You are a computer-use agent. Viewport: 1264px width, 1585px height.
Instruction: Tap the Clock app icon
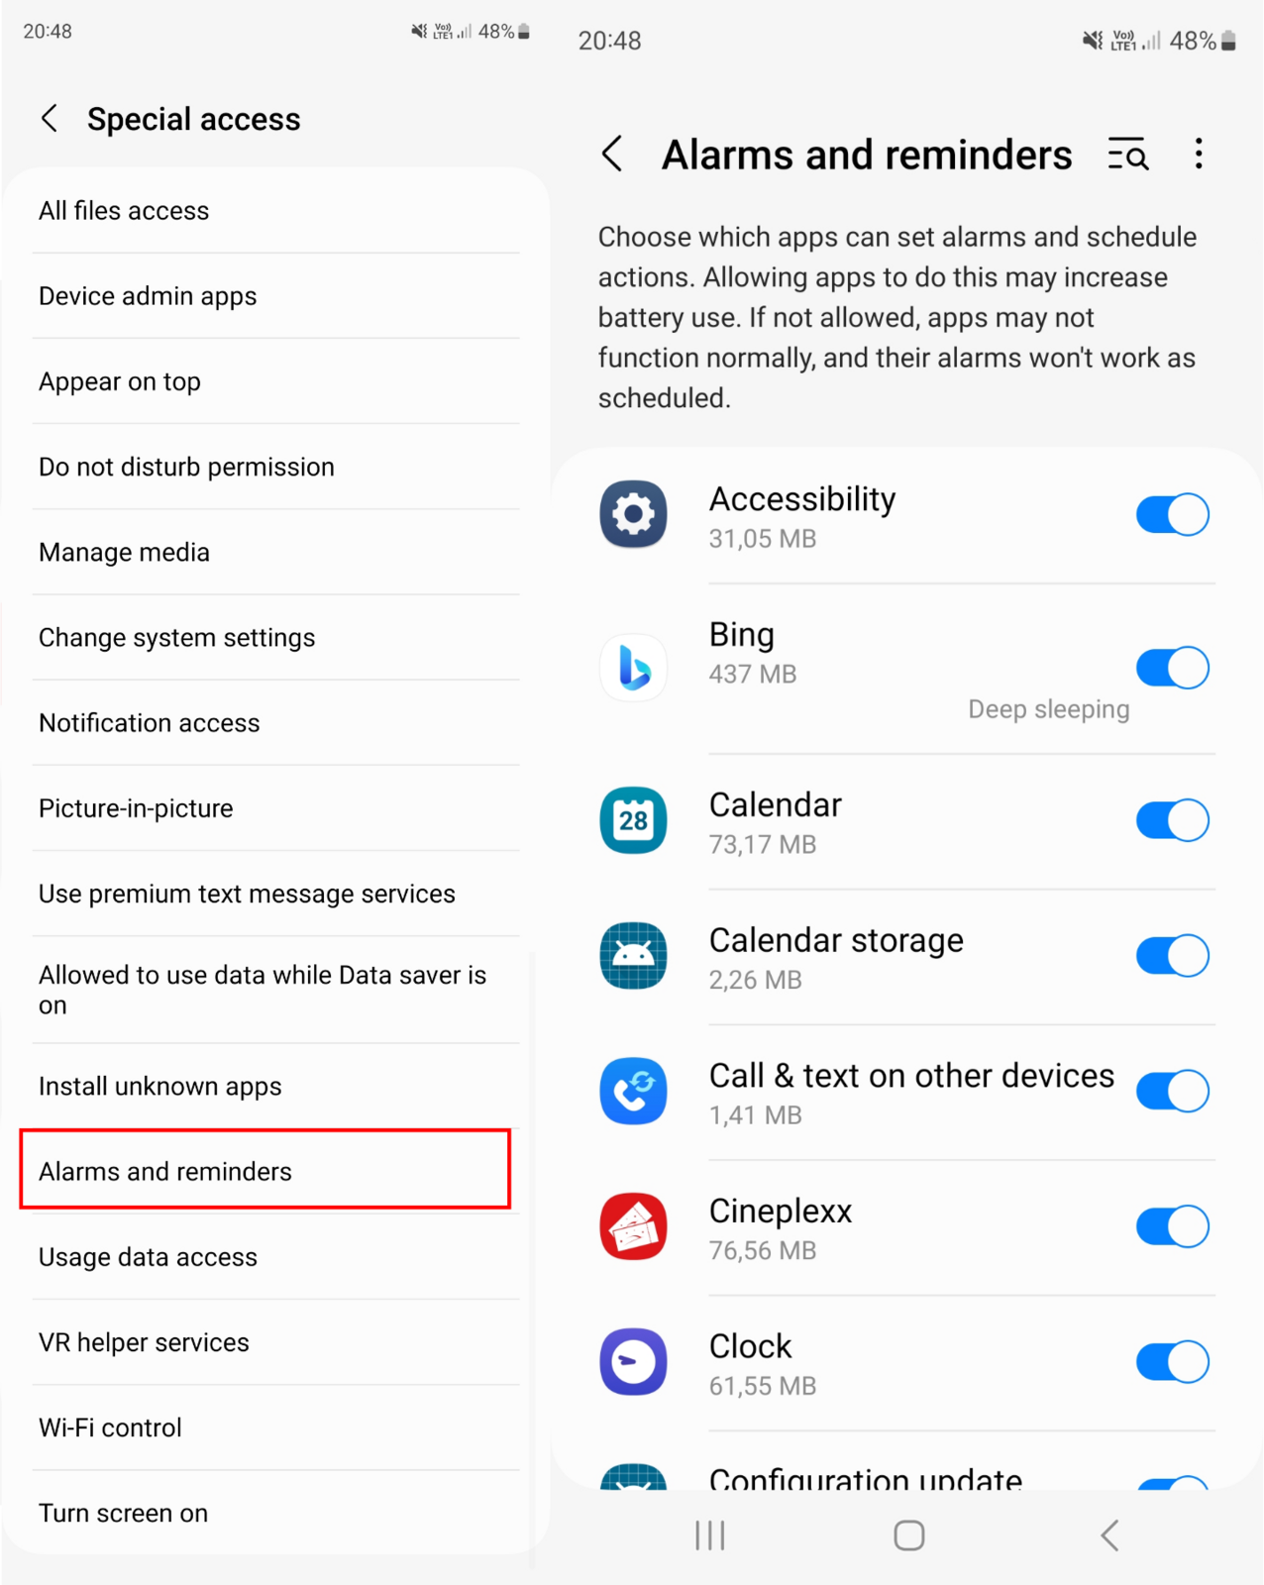[x=634, y=1362]
